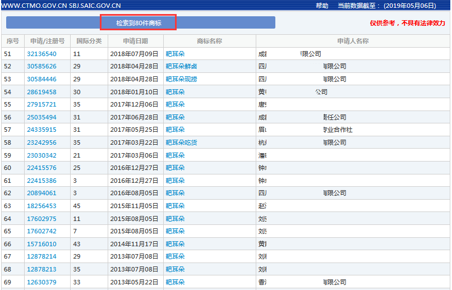Open registration number 30585626
Viewport: 452px width, 290px height.
(42, 66)
